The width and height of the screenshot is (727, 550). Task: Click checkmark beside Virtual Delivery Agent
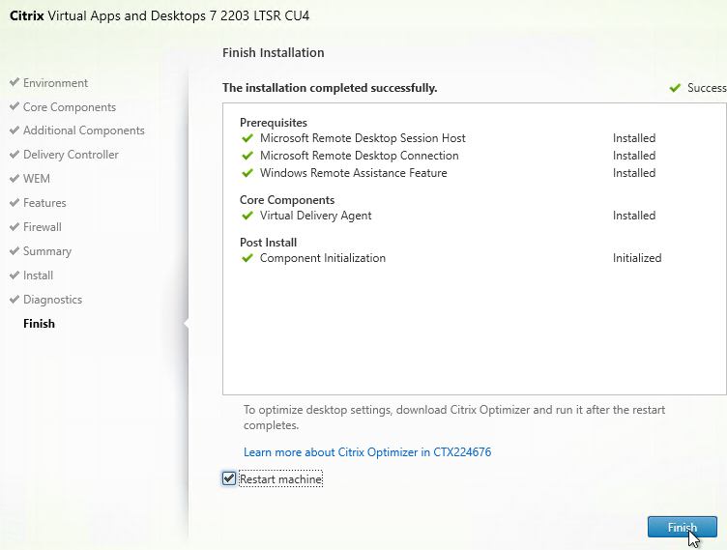247,216
